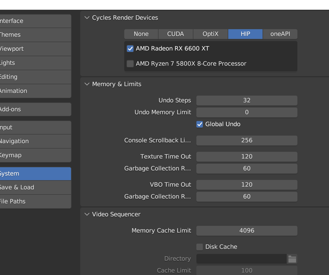Go to the Save & Load section
This screenshot has height=275, width=329.
(35, 187)
